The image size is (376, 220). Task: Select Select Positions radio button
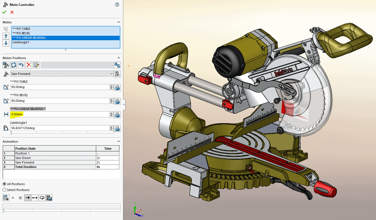(x=4, y=190)
